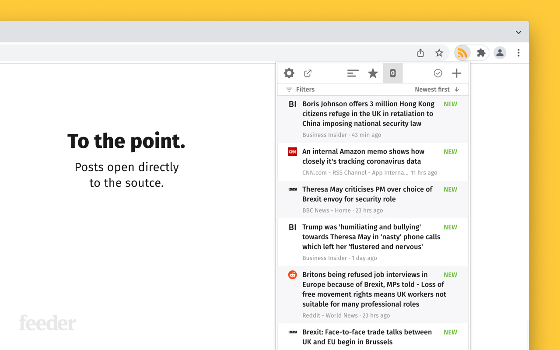Click the Chrome profile avatar
This screenshot has width=560, height=350.
(500, 52)
